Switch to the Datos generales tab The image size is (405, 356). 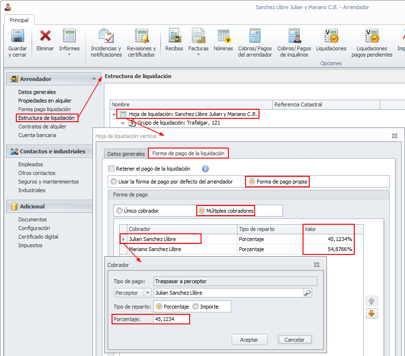[126, 154]
